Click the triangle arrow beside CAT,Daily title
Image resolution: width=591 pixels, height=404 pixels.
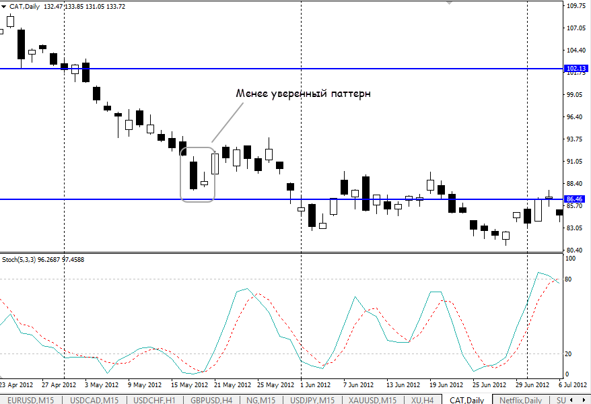(x=4, y=6)
